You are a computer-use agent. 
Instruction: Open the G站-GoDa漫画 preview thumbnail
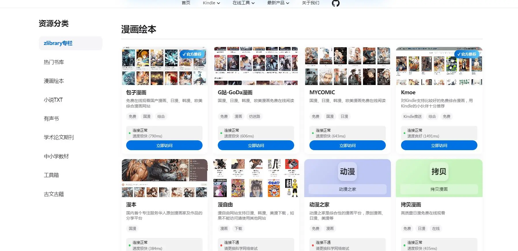pos(256,66)
